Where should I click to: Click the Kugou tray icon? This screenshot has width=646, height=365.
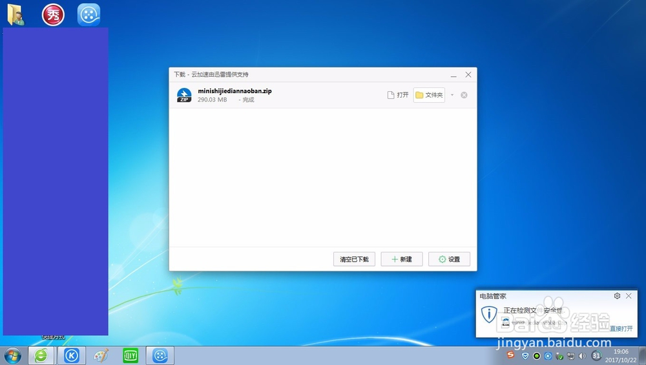tap(548, 356)
